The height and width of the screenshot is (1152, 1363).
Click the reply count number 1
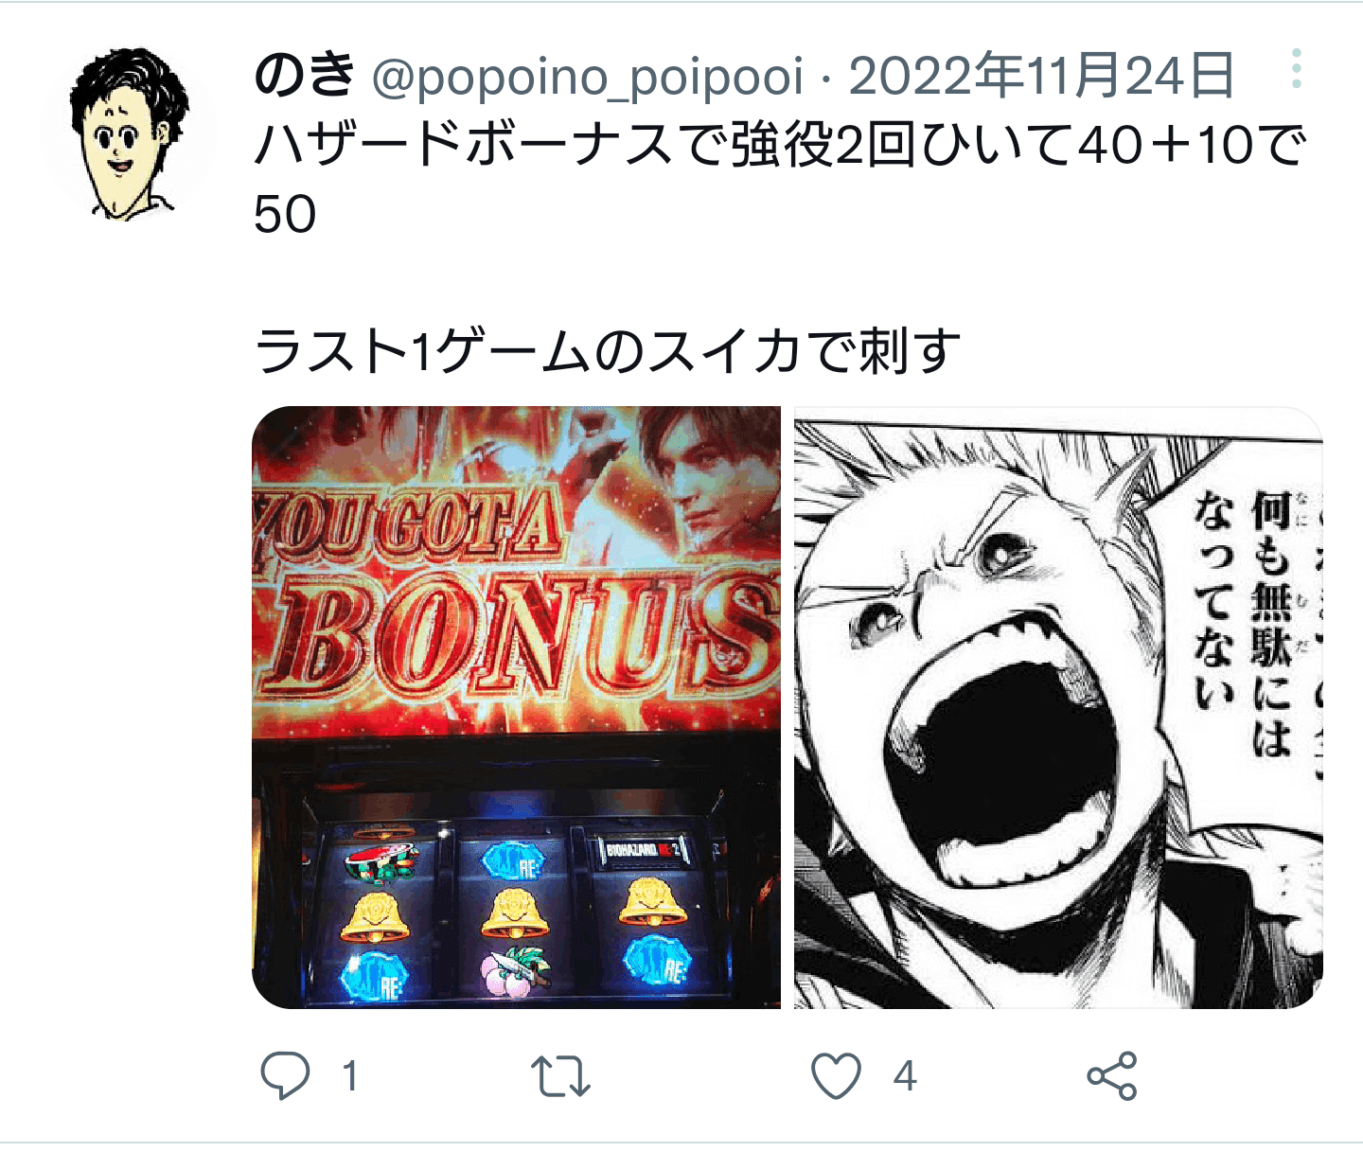[350, 1076]
